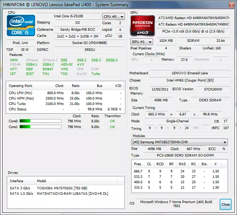This screenshot has height=215, width=237.
Task: Click the CPU LFM (Min) row
Action: click(x=65, y=93)
